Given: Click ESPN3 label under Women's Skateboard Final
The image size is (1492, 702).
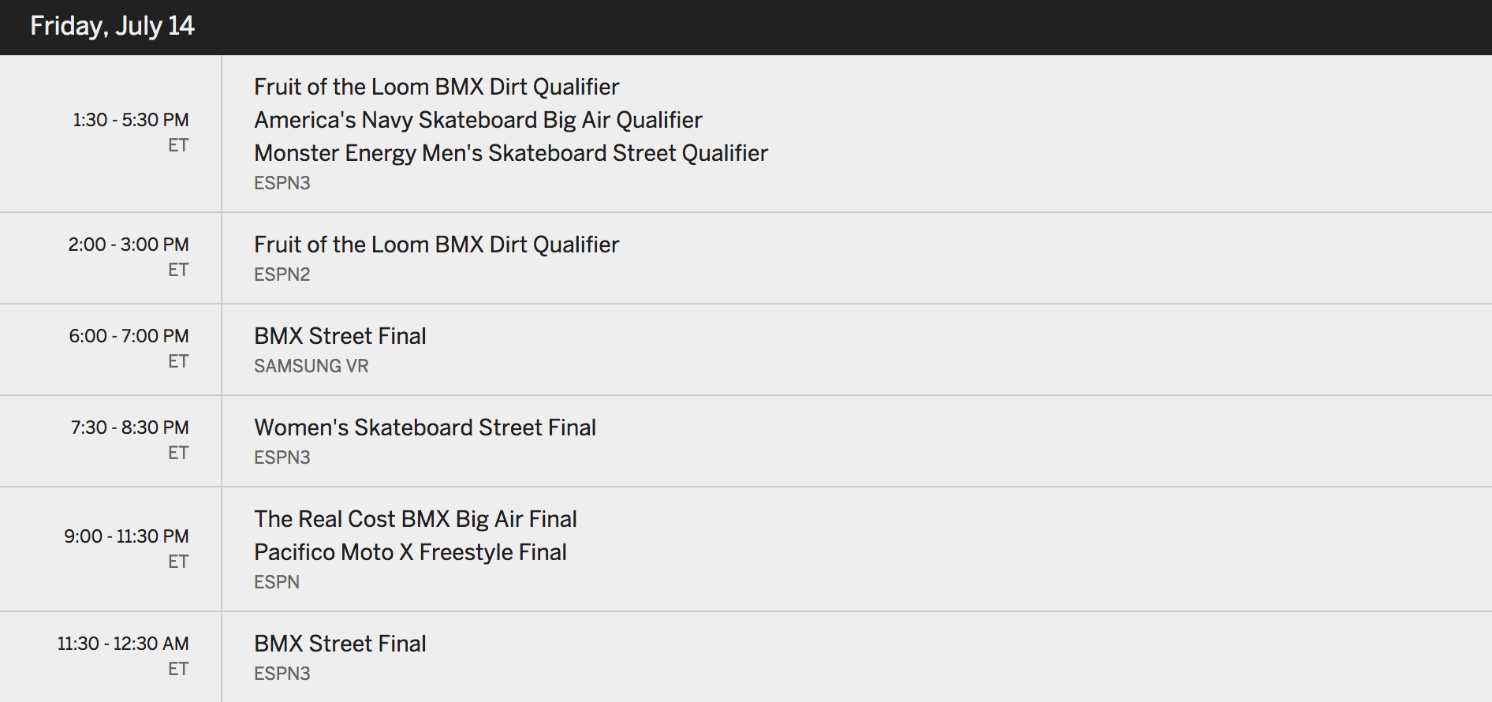Looking at the screenshot, I should pyautogui.click(x=282, y=457).
